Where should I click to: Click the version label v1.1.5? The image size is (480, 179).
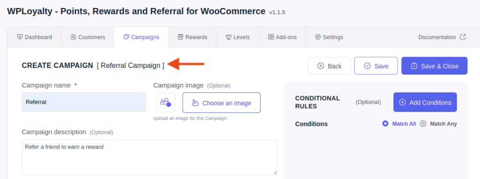coord(277,13)
